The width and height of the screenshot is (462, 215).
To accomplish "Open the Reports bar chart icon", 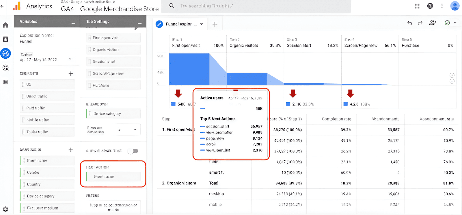I will [x=5, y=39].
